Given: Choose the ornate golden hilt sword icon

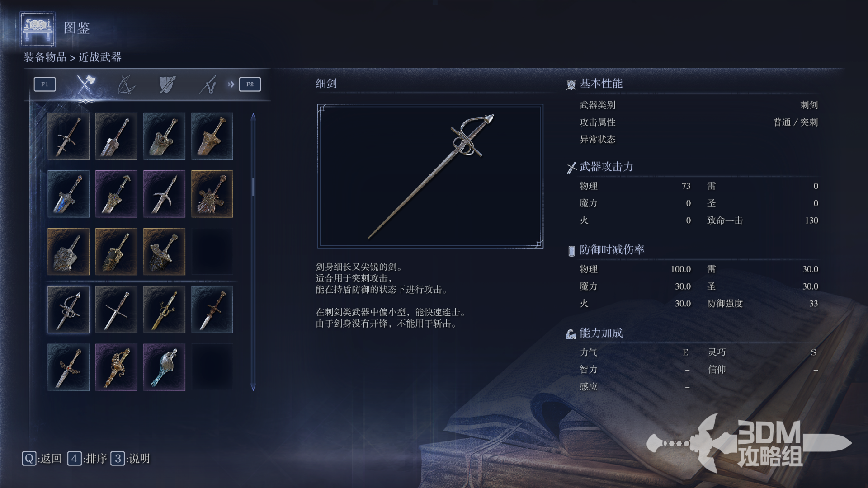Looking at the screenshot, I should click(116, 367).
